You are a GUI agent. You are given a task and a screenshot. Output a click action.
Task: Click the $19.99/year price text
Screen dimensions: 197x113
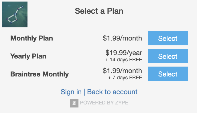(124, 53)
